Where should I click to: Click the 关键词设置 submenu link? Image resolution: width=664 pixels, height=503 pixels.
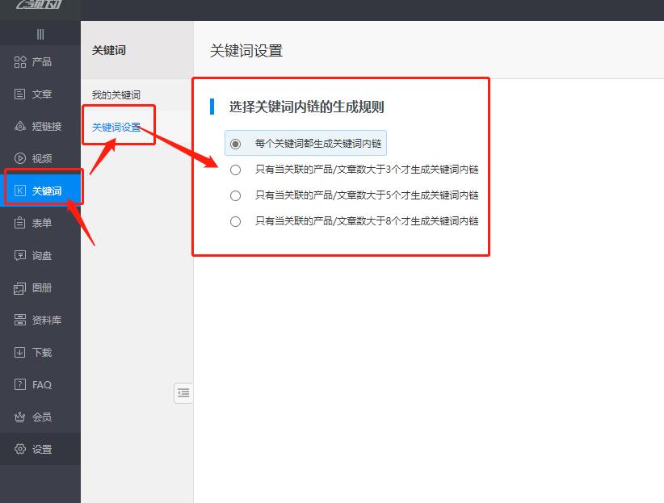click(116, 128)
